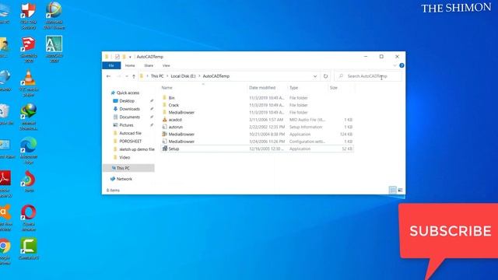Click the Search AutoCADTemp field
The width and height of the screenshot is (498, 280).
[368, 76]
